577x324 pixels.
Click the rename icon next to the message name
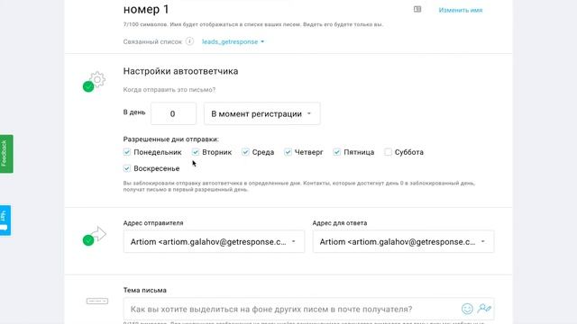click(x=417, y=9)
